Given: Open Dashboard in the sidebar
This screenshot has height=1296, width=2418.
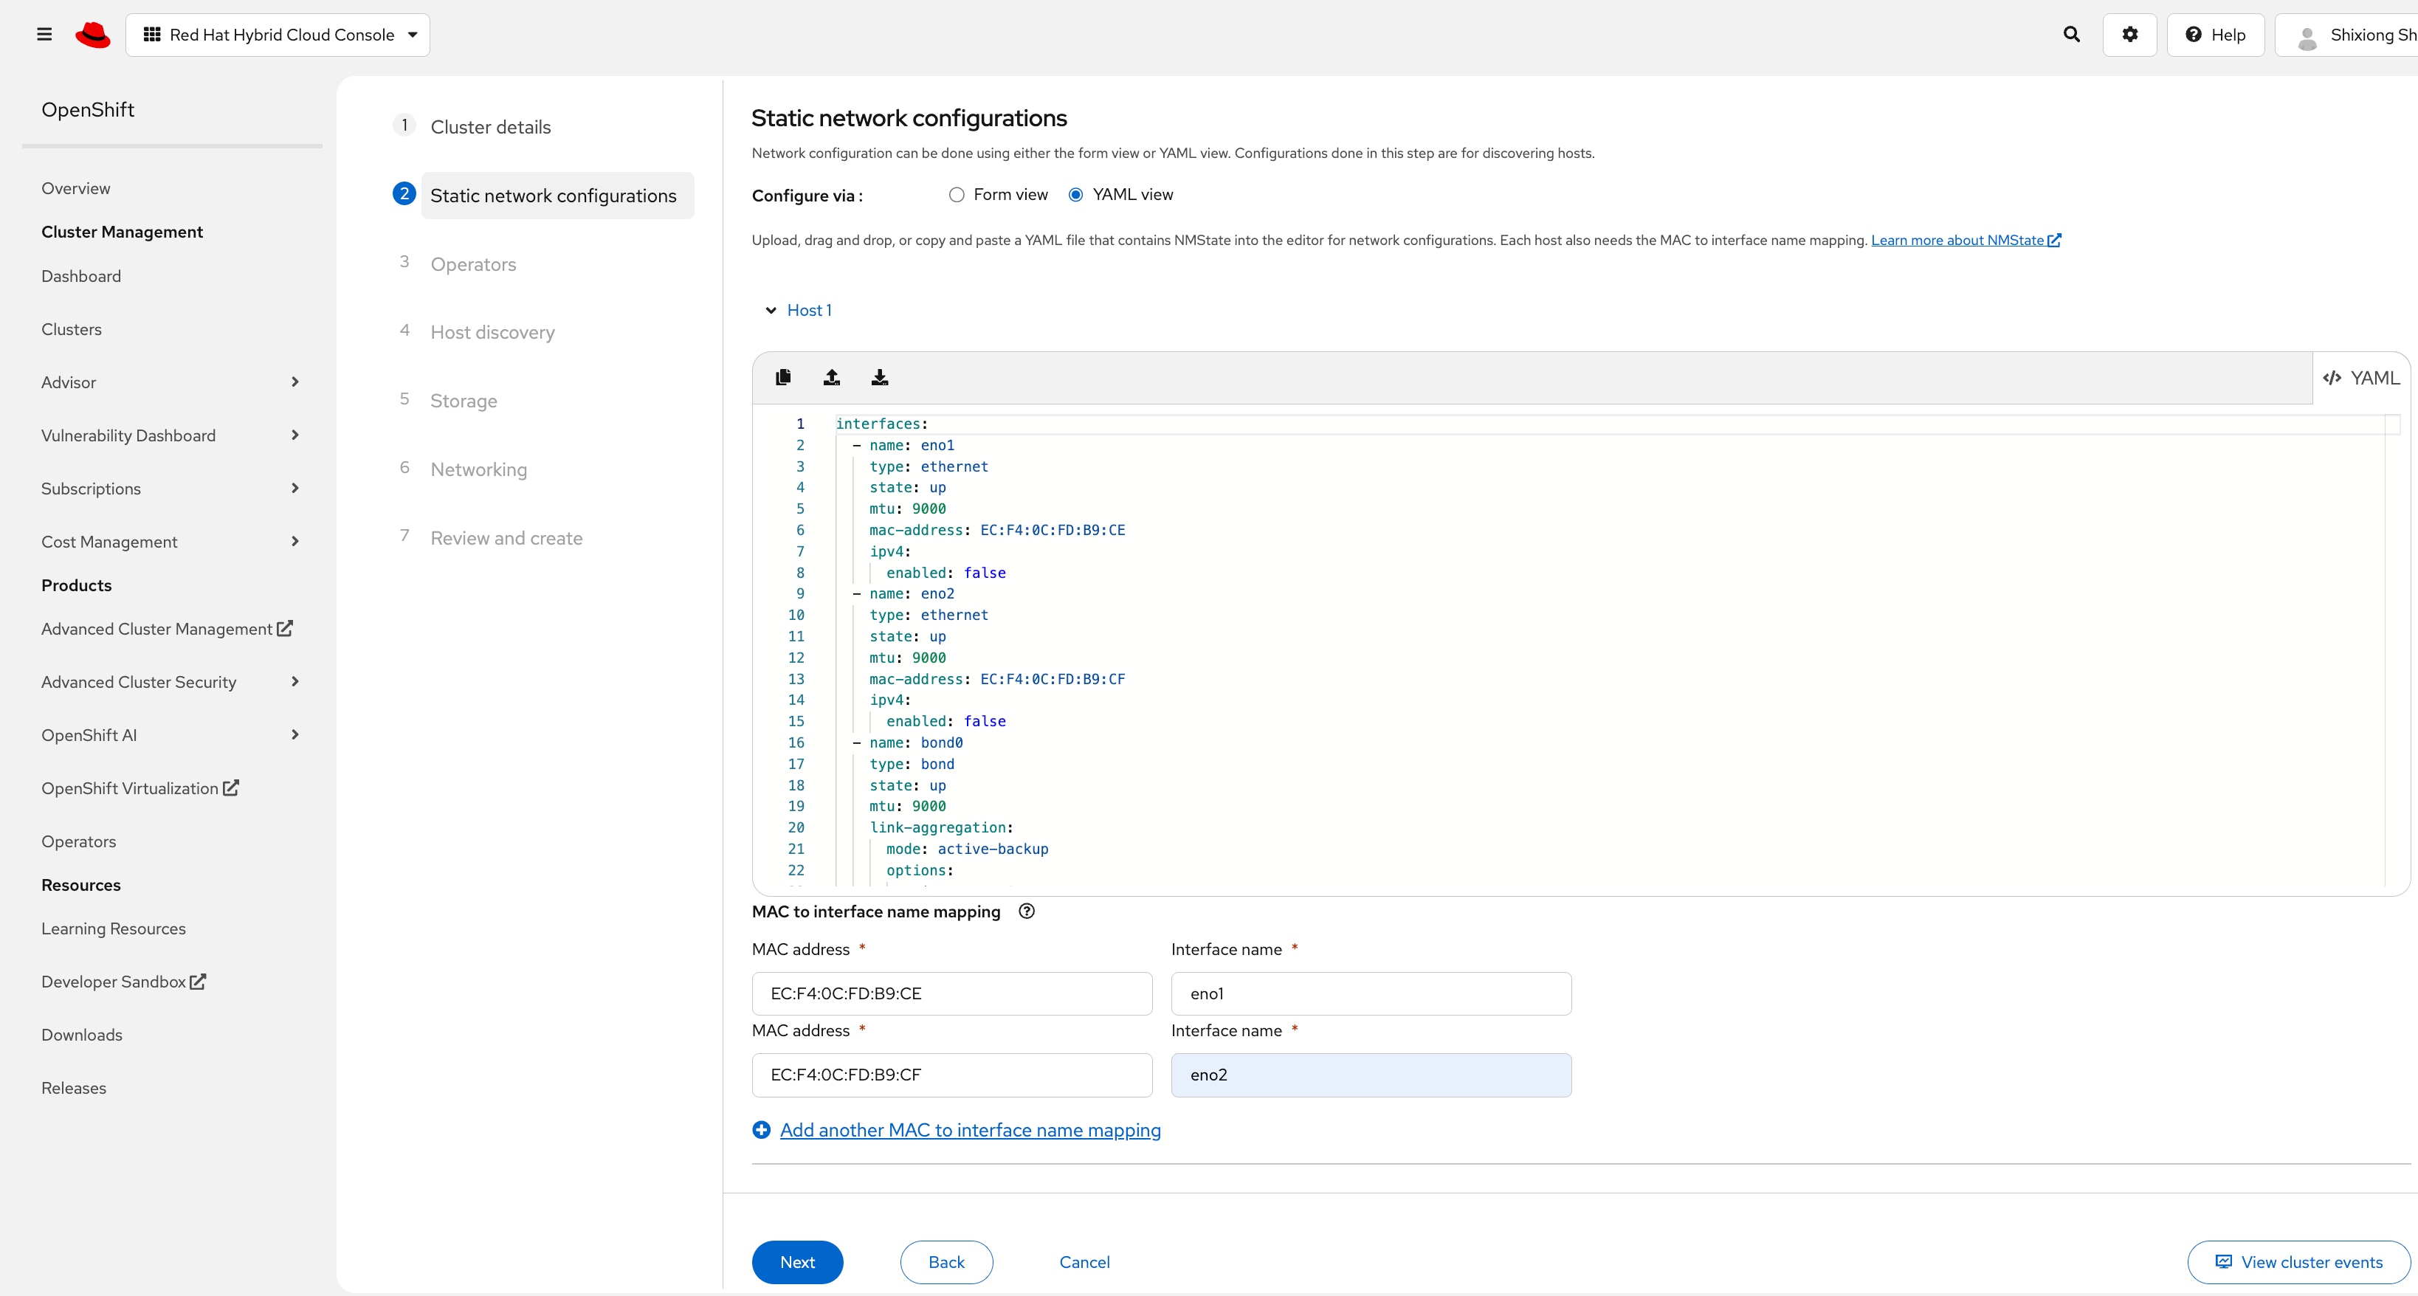Looking at the screenshot, I should pos(80,276).
